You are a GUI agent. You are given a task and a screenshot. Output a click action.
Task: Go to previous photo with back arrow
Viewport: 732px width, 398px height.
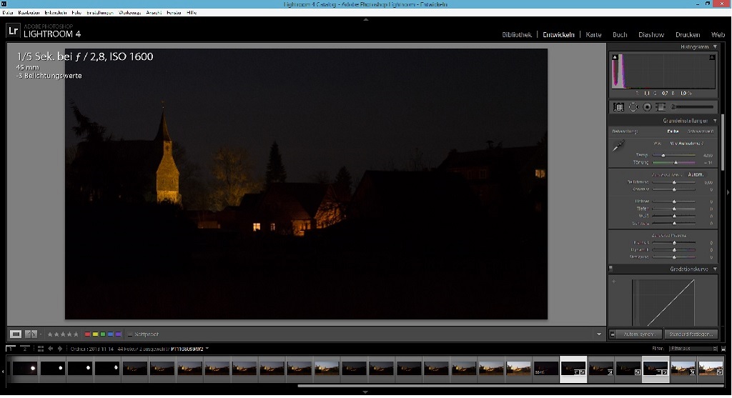tap(51, 349)
